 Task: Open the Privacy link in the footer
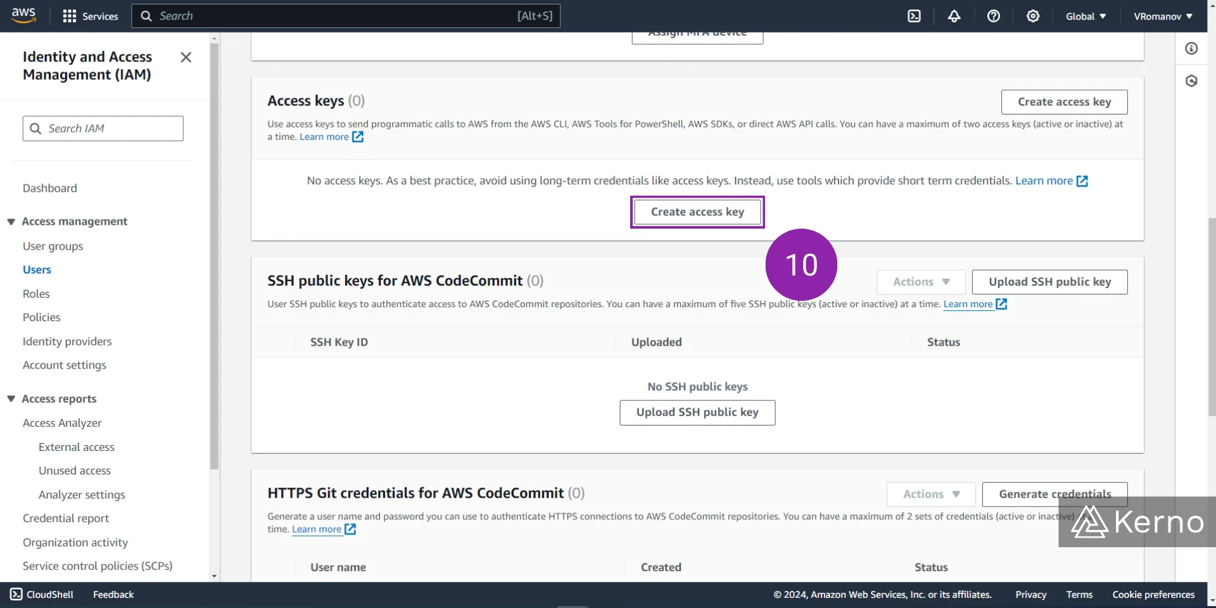tap(1030, 595)
